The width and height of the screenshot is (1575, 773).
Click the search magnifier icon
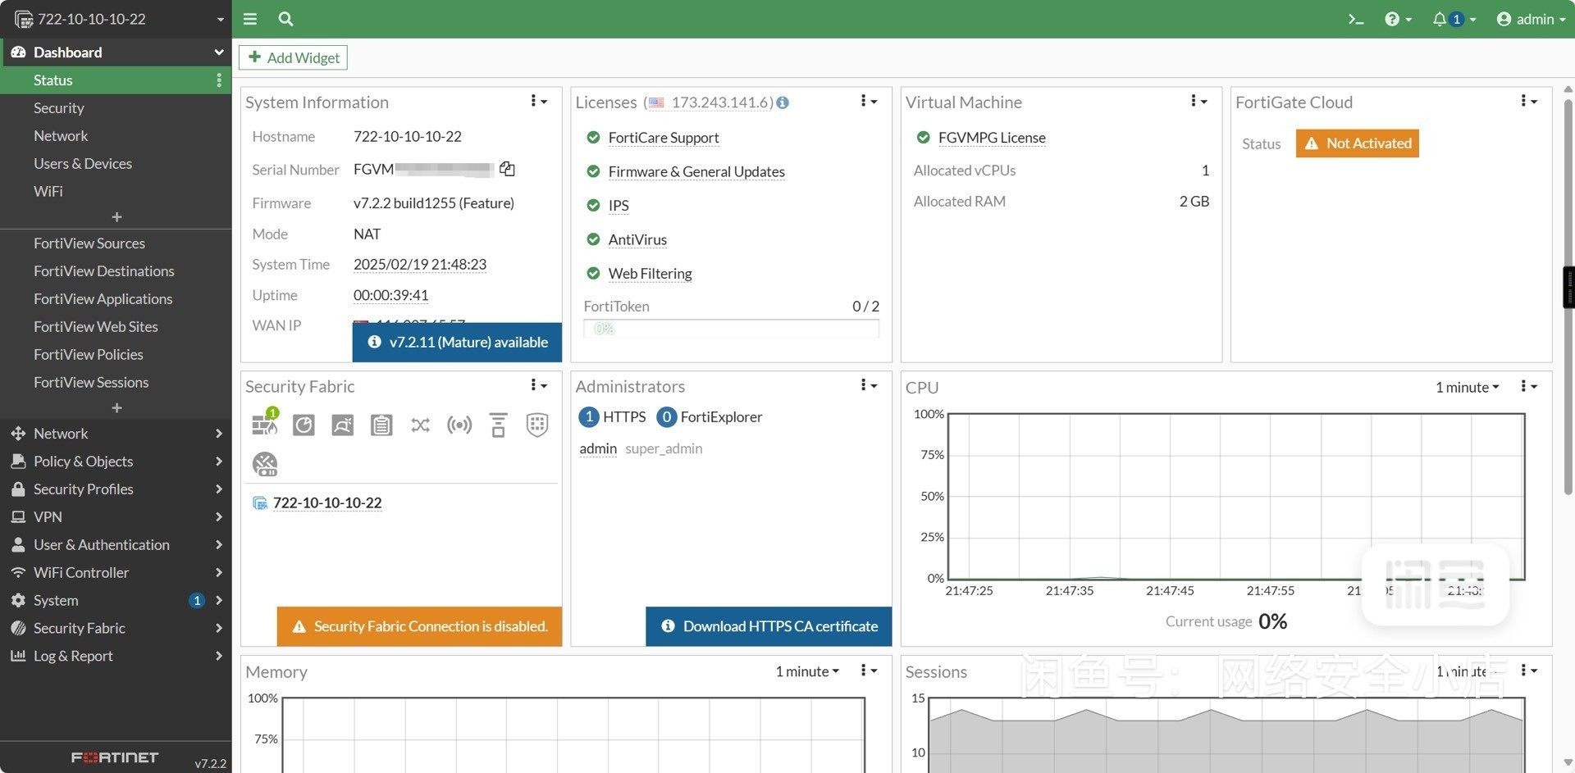point(285,19)
